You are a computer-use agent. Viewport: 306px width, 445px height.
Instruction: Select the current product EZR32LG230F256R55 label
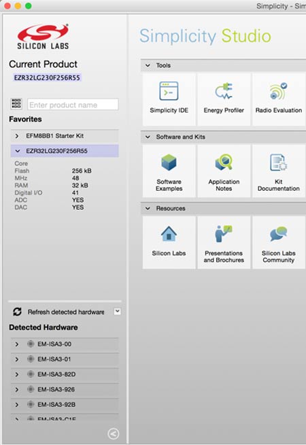coord(47,77)
